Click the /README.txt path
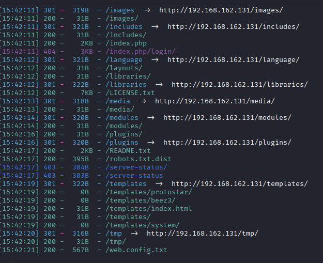The image size is (323, 263). point(128,150)
